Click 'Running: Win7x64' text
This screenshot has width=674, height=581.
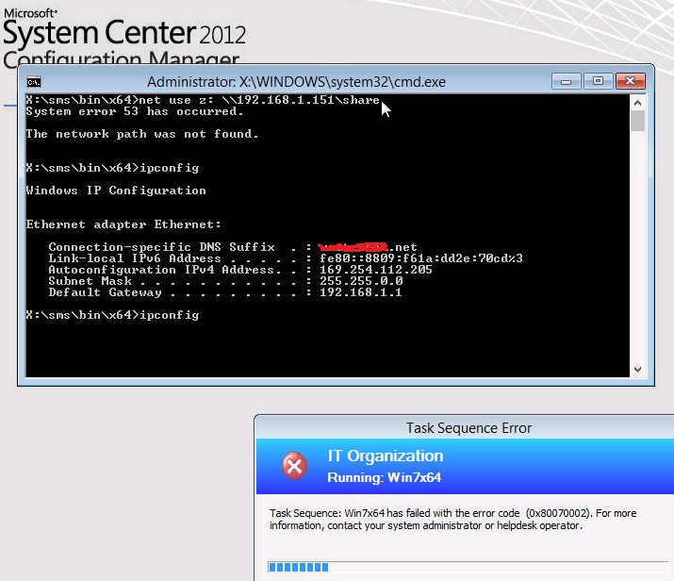[385, 478]
